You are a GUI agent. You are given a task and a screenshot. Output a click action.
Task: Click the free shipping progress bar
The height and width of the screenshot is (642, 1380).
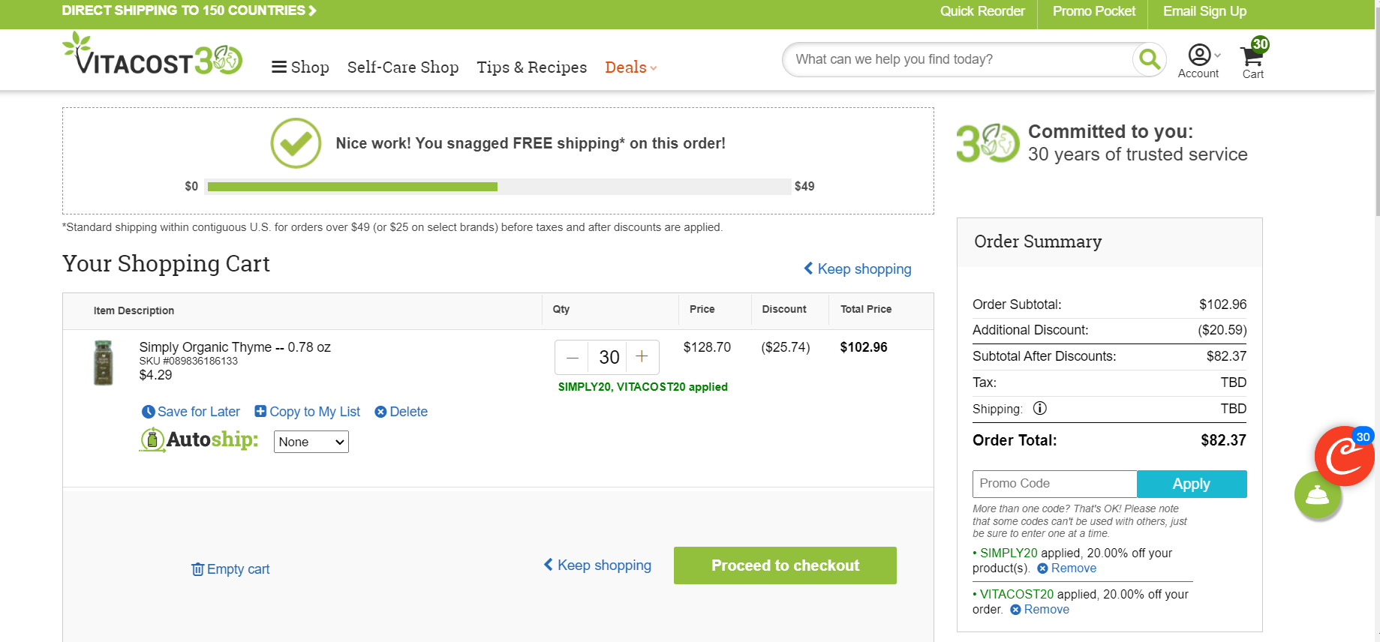click(x=498, y=187)
